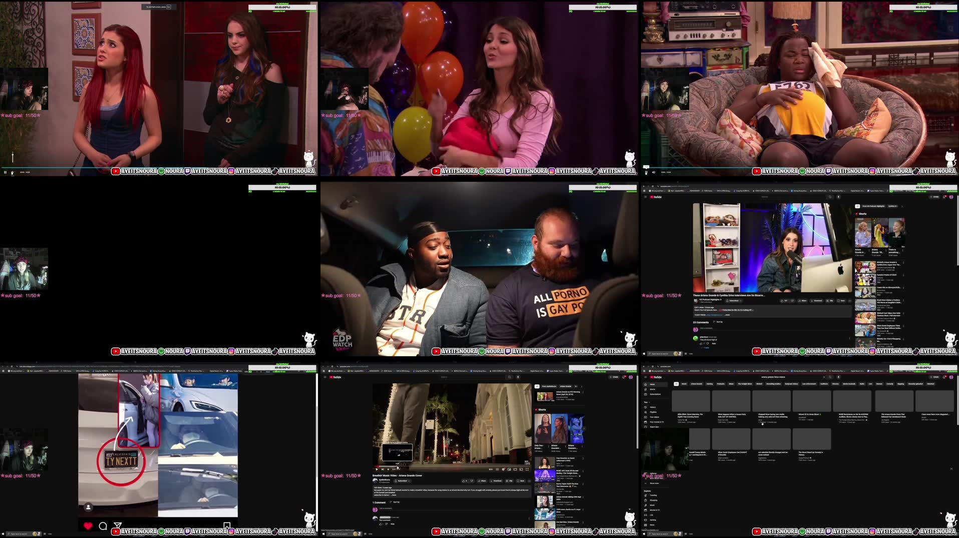Like the first comment under the Breathin' video
The height and width of the screenshot is (538, 959).
click(381, 524)
